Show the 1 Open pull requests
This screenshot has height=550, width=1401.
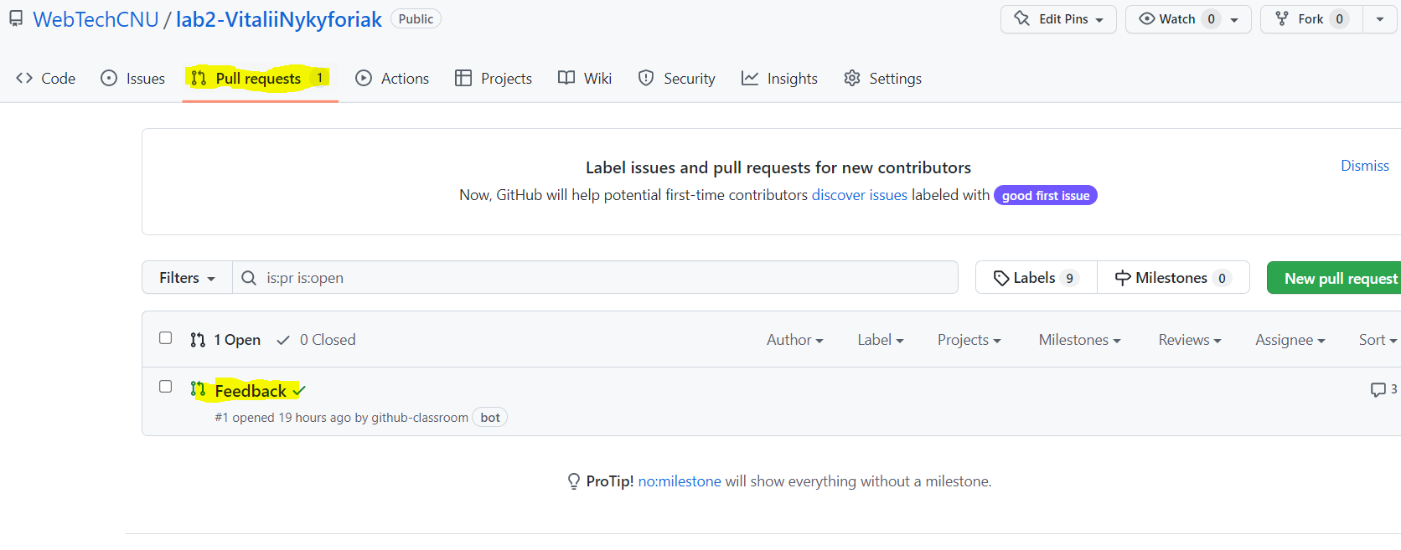tap(225, 340)
